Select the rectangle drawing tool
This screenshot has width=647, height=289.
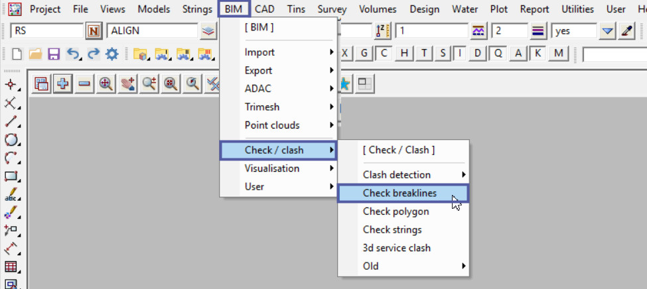11,176
